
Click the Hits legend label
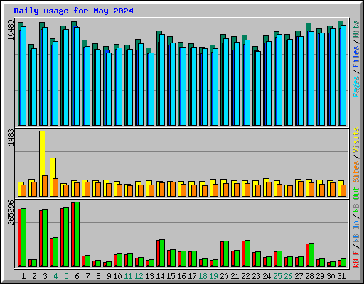(x=356, y=29)
